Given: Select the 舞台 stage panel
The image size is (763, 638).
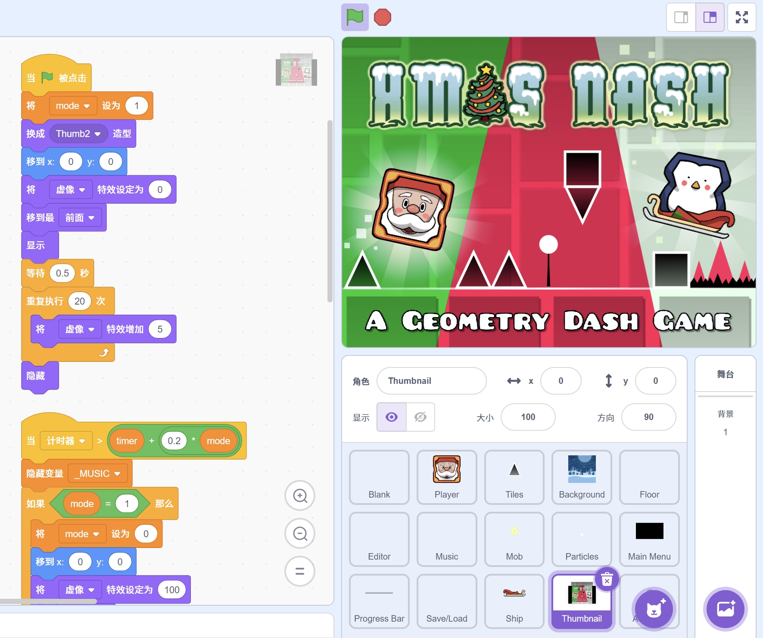Looking at the screenshot, I should (725, 374).
